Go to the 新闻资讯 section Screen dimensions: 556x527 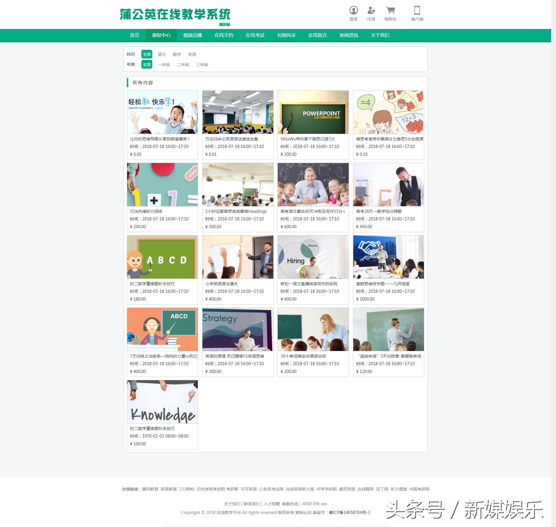coord(348,35)
